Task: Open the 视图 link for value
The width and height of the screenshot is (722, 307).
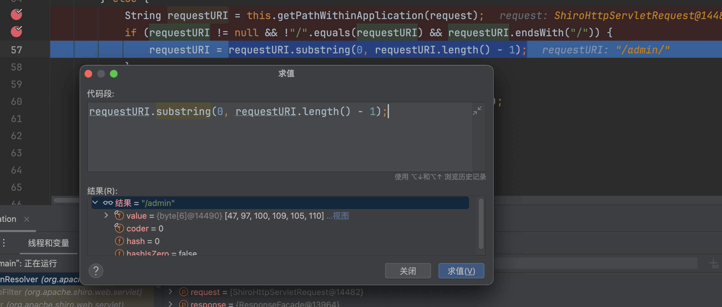Action: tap(340, 216)
